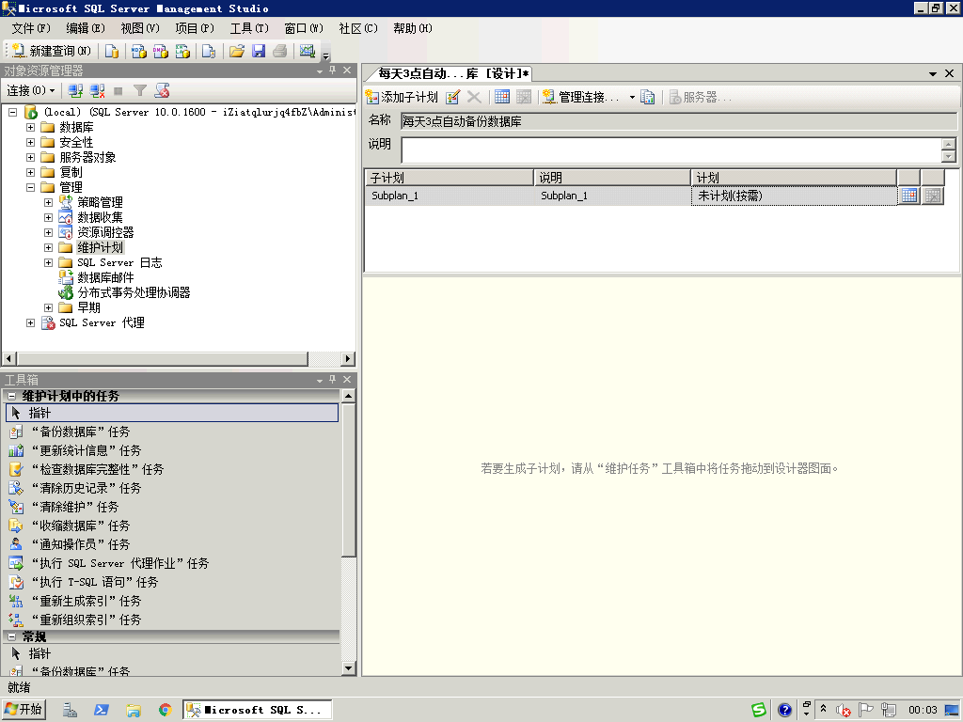Expand the 复制 folder

tap(30, 173)
